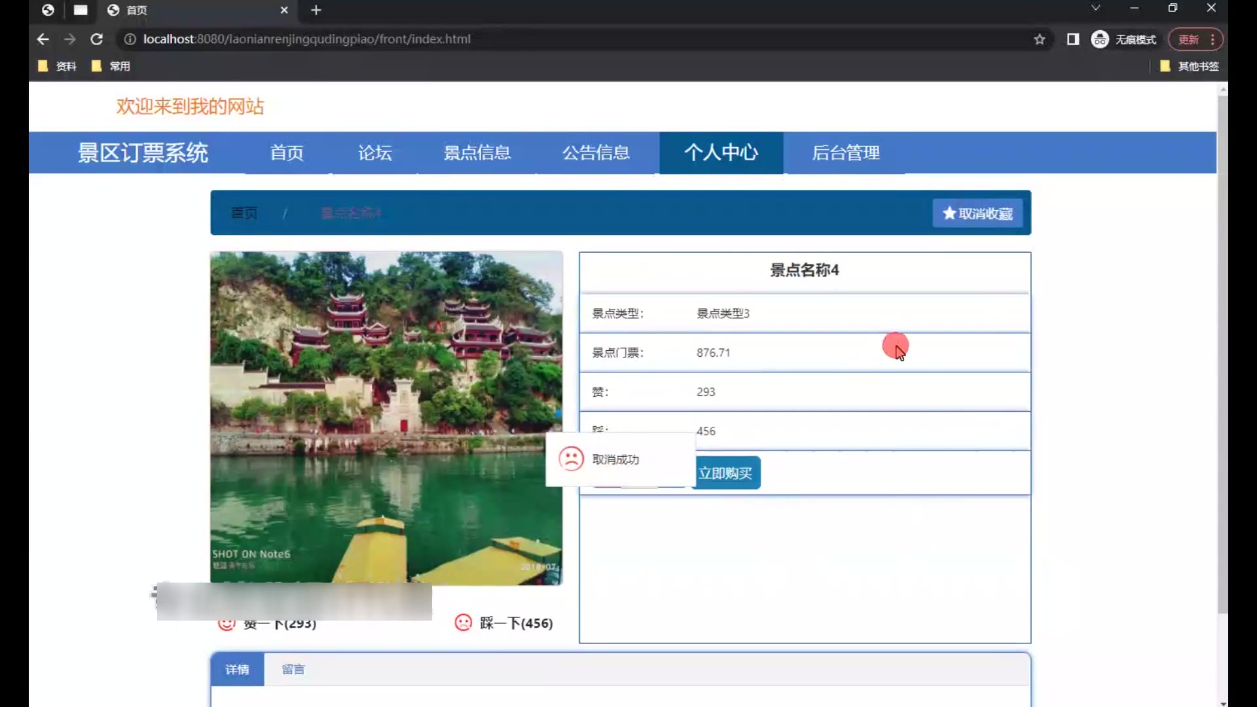This screenshot has width=1257, height=707.
Task: Switch to the 留言 tab
Action: pos(293,669)
